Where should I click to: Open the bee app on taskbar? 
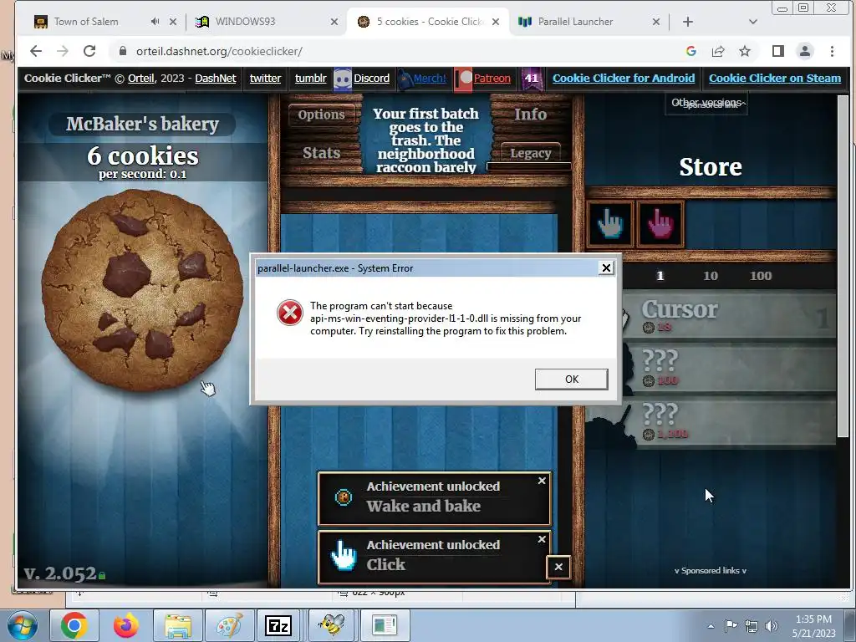332,625
